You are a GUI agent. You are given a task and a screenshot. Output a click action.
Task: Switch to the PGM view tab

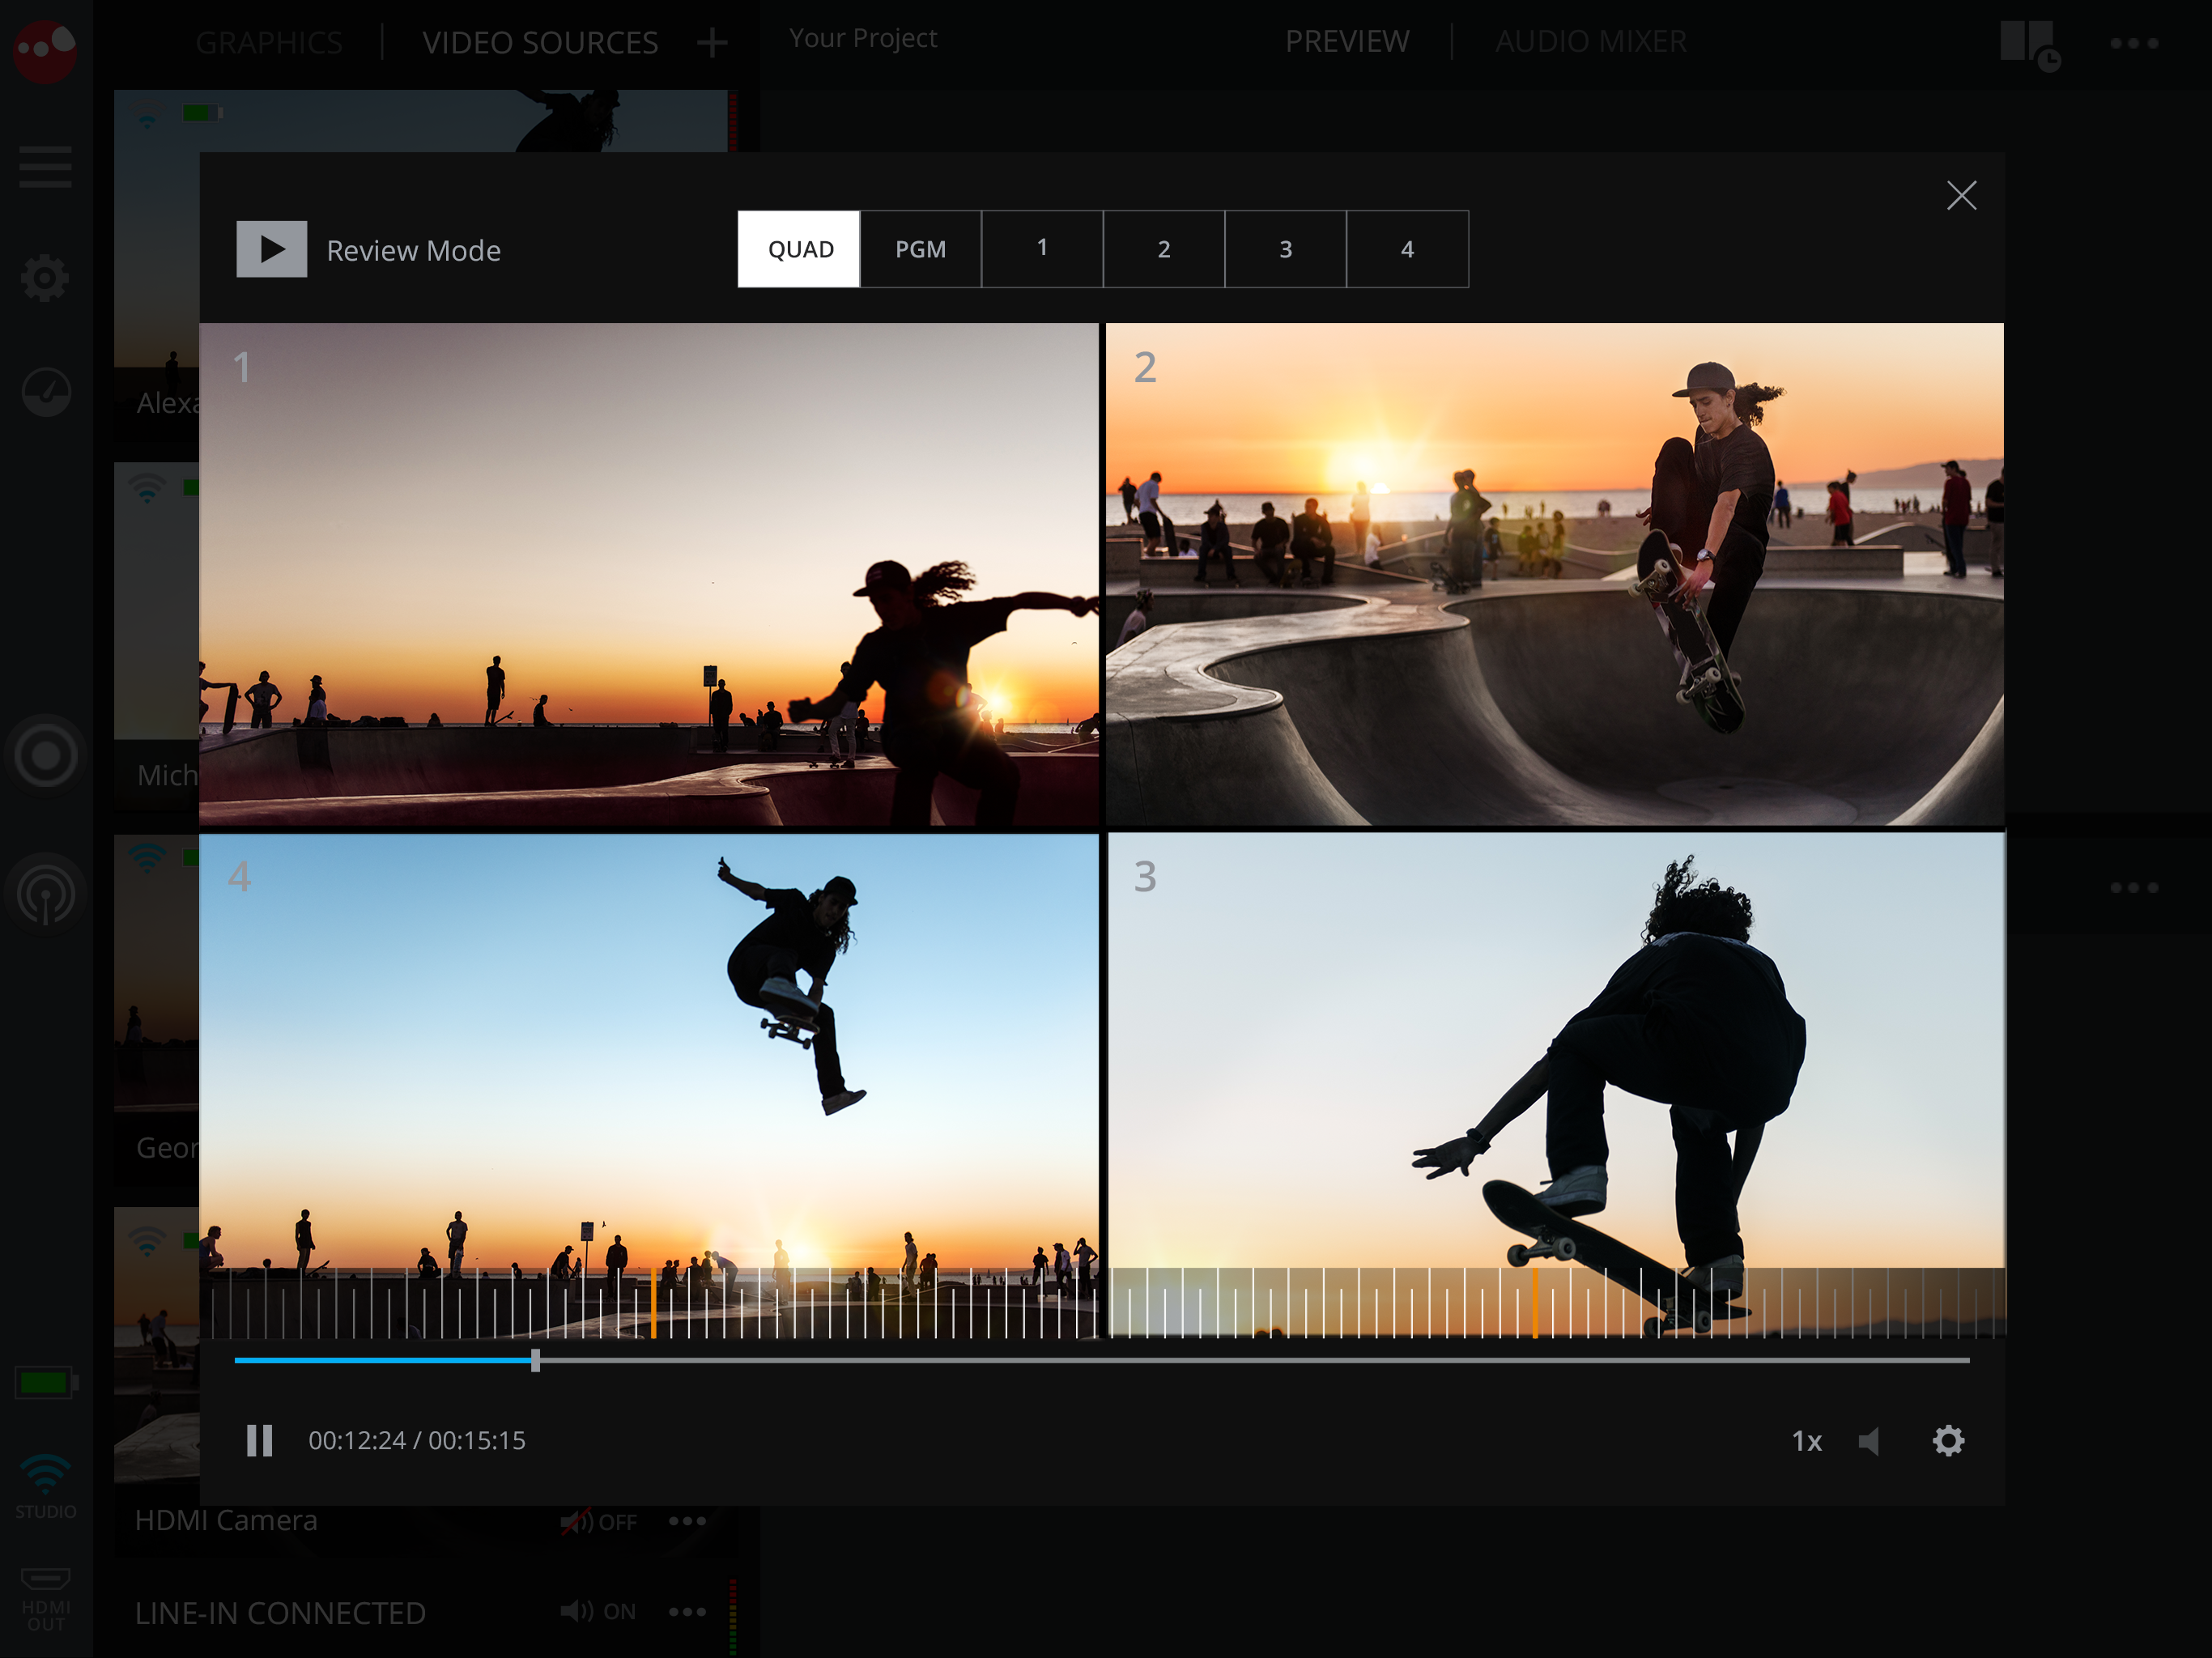(920, 249)
